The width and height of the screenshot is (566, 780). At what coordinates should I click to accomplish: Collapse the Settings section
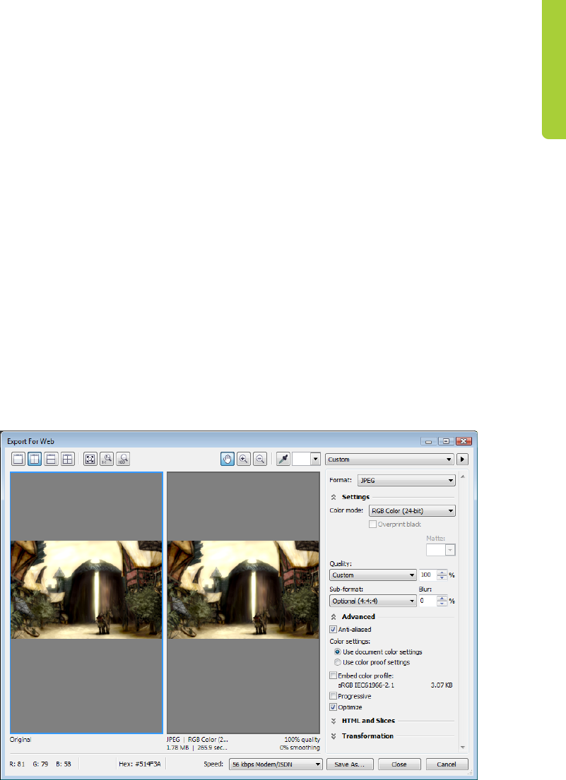pos(334,497)
